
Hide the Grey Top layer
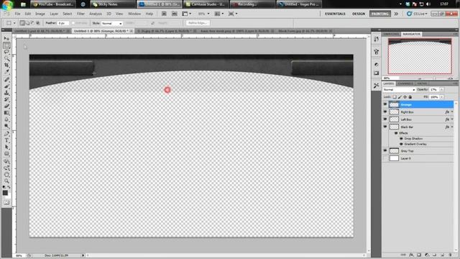coord(385,150)
